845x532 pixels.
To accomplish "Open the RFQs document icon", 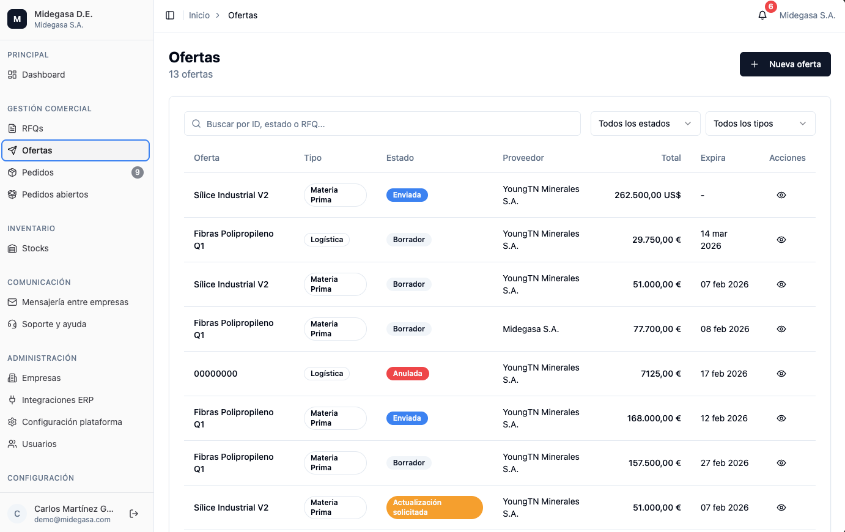I will 12,128.
